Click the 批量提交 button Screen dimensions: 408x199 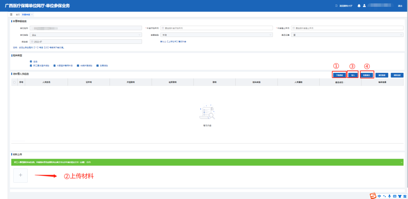367,75
